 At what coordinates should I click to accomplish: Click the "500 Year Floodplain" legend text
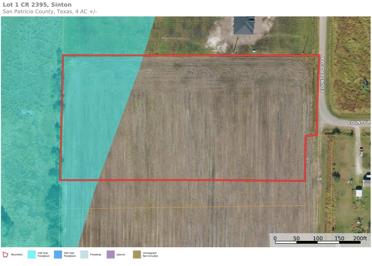(70, 255)
